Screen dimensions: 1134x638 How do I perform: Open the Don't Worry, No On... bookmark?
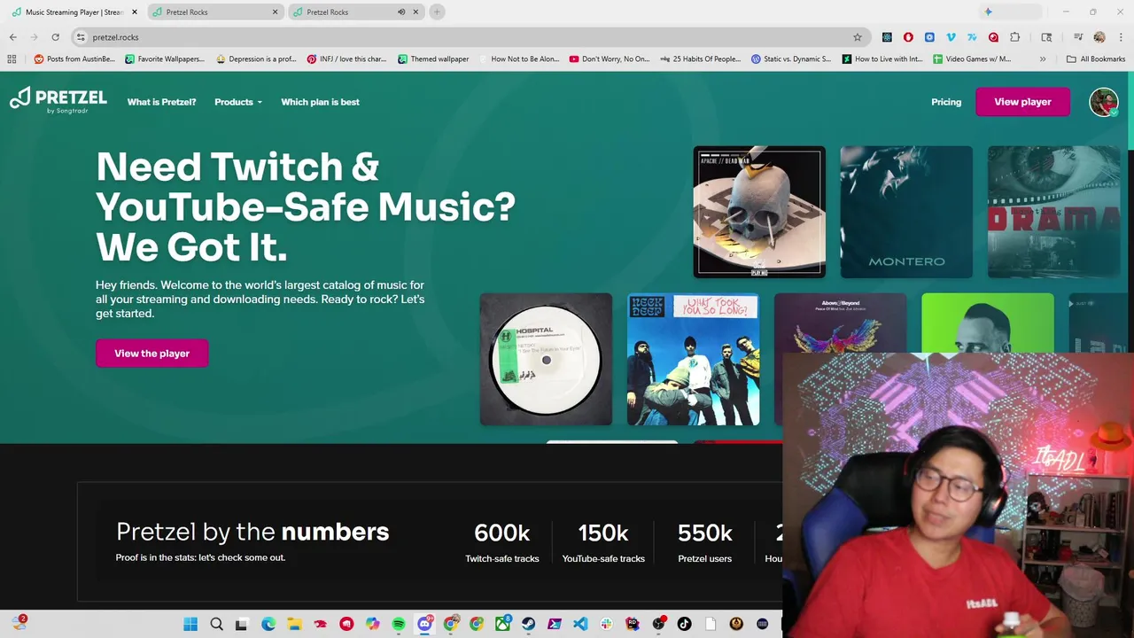(610, 59)
